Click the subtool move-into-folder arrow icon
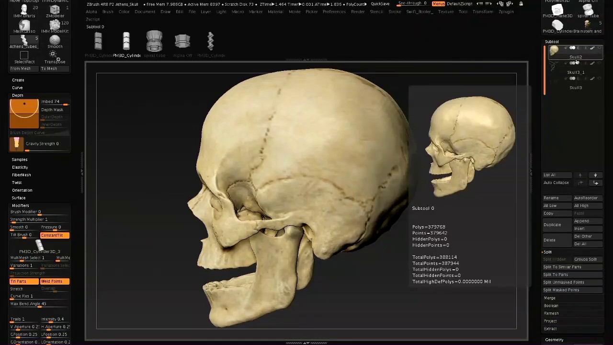This screenshot has height=345, width=613. (596, 183)
